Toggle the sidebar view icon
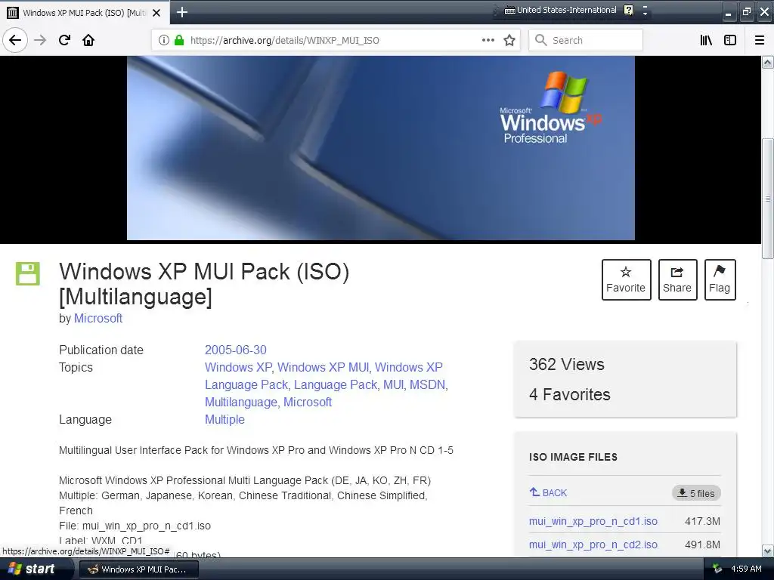 click(730, 40)
